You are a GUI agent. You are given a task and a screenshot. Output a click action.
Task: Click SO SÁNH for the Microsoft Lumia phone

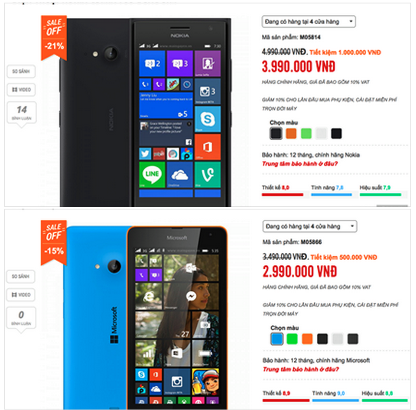[21, 276]
